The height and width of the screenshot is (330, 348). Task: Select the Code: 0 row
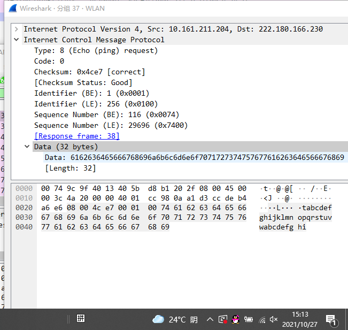click(49, 61)
